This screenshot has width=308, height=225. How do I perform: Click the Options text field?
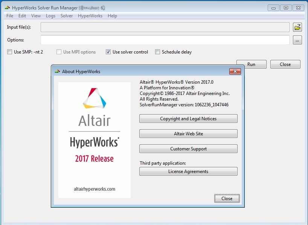(x=165, y=40)
